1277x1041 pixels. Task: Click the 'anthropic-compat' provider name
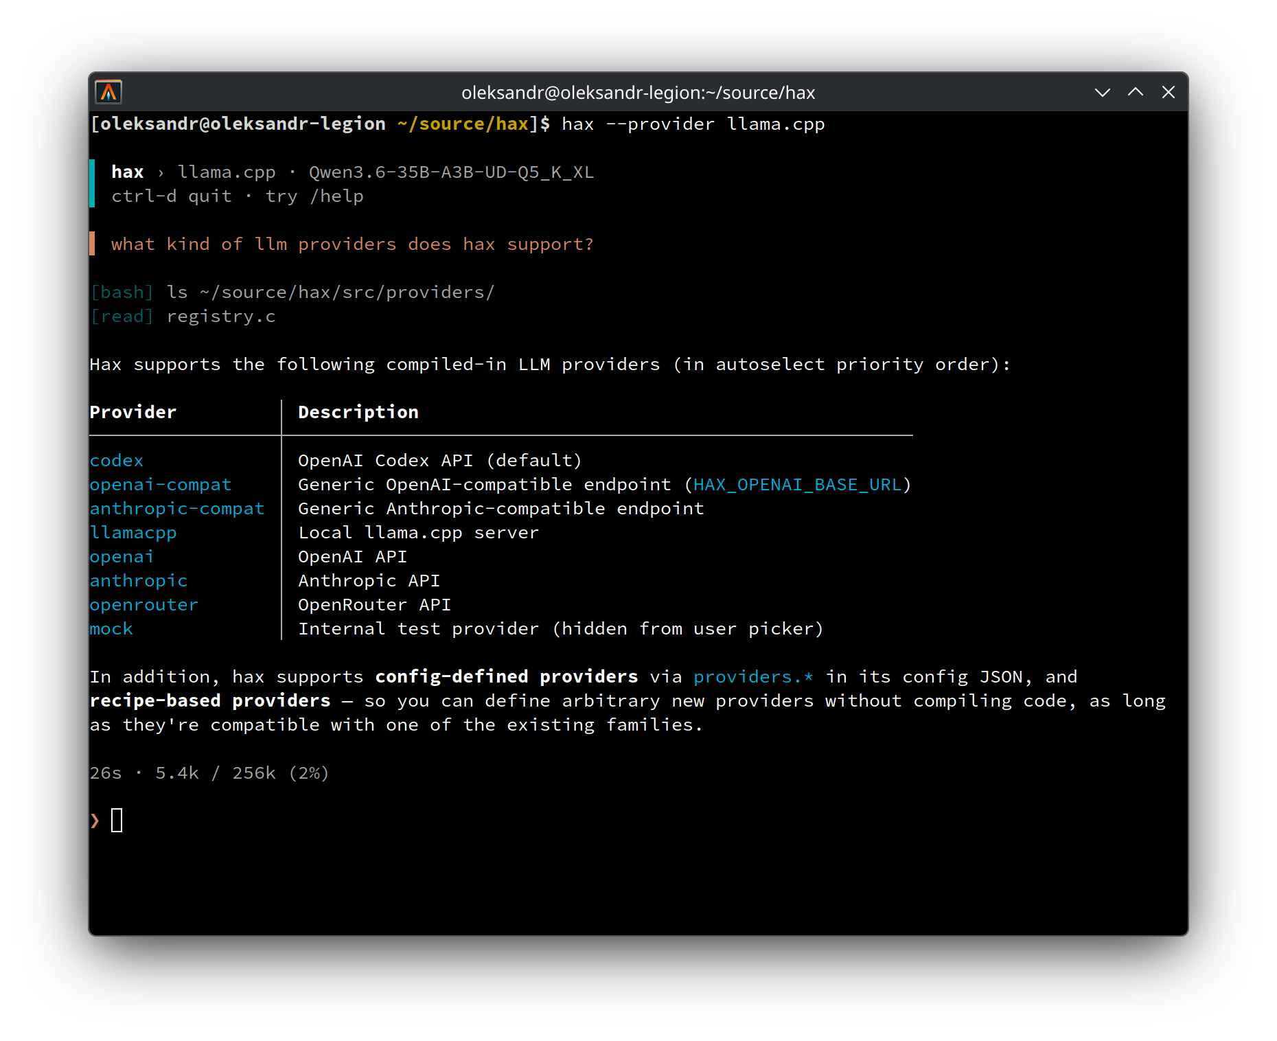click(x=177, y=509)
